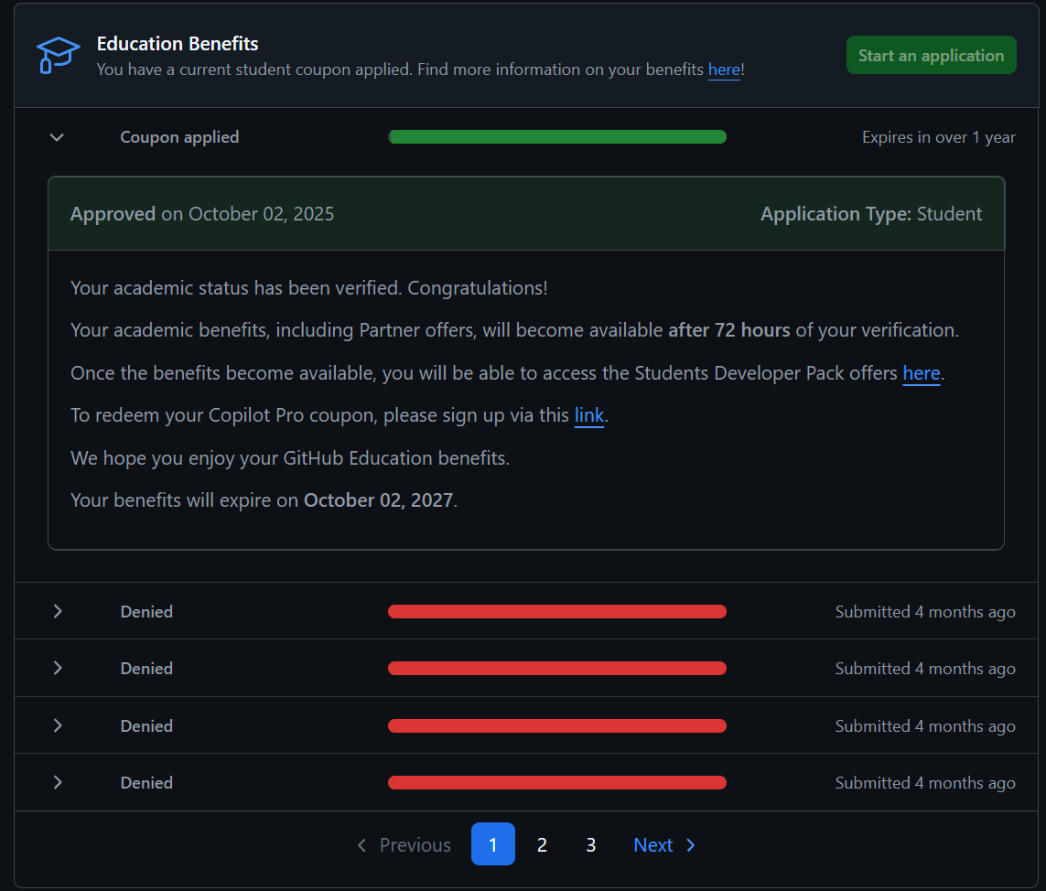Image resolution: width=1046 pixels, height=891 pixels.
Task: Jump to page 3 of applications
Action: (590, 845)
